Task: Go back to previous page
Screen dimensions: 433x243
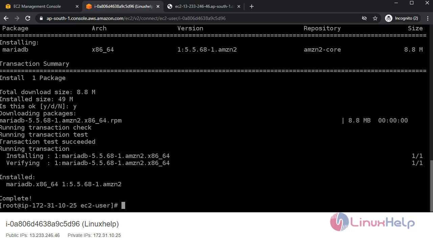Action: click(x=6, y=18)
